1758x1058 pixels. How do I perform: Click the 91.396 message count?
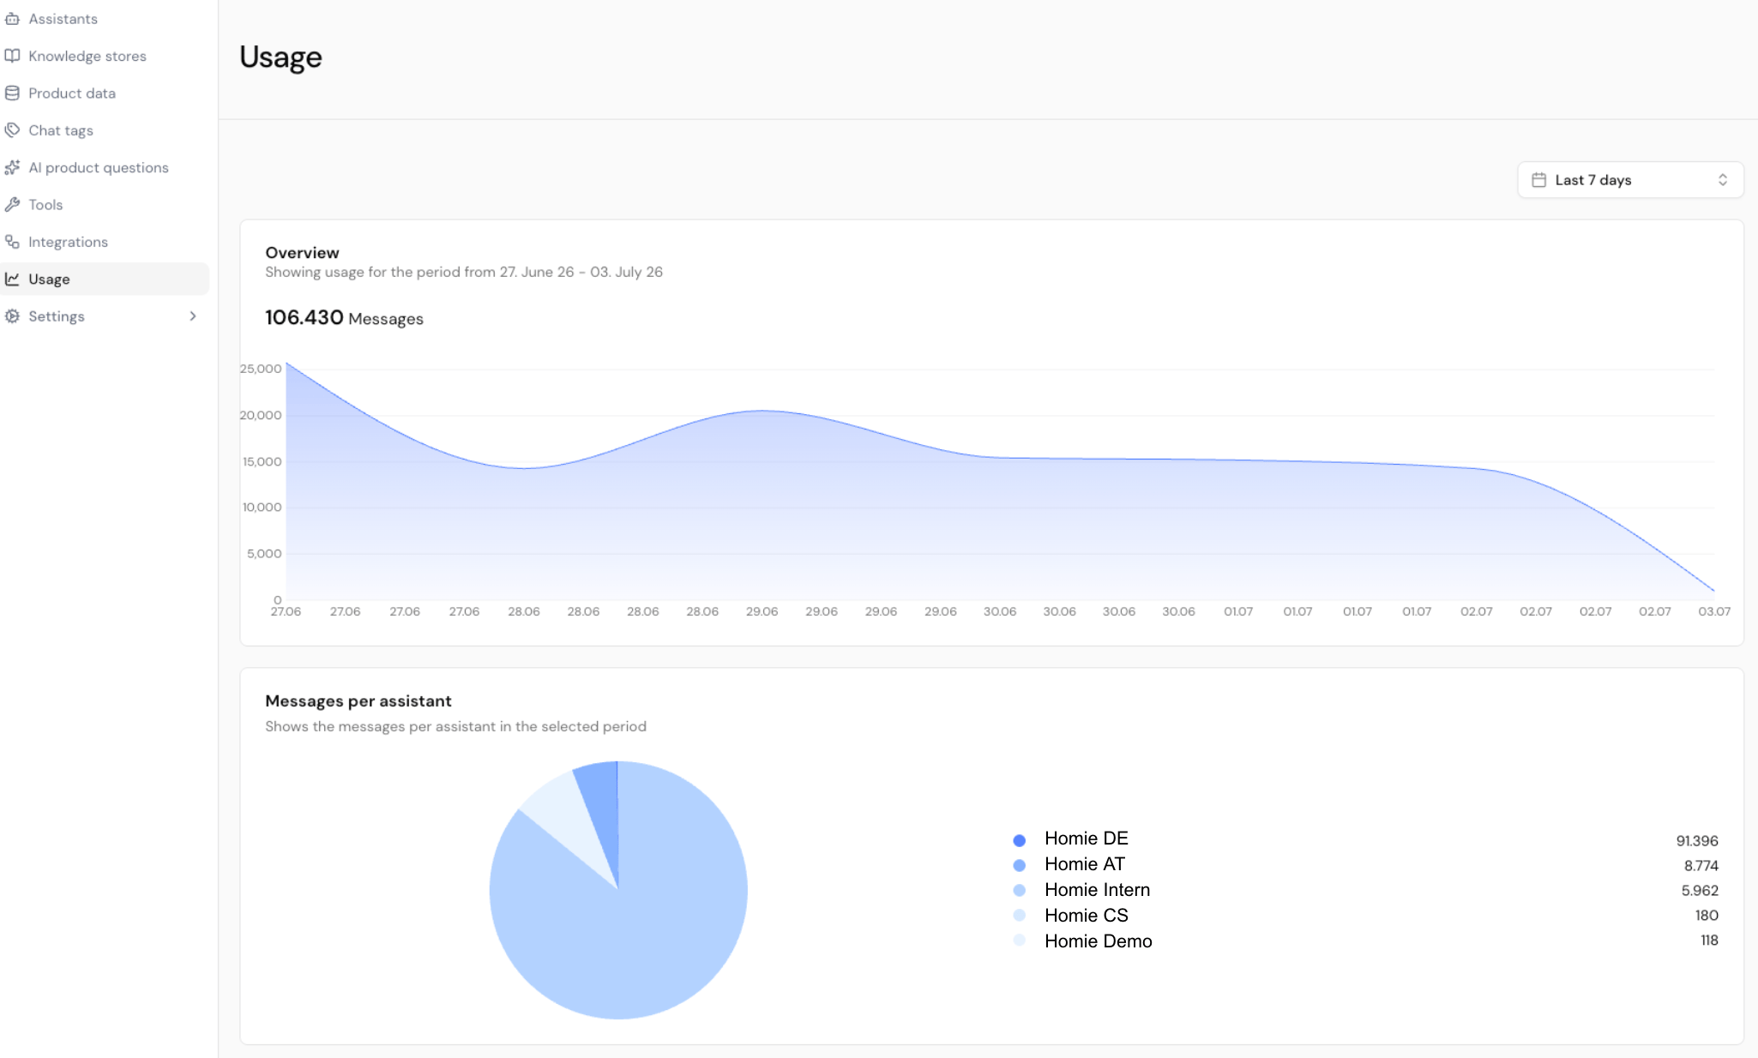tap(1697, 841)
